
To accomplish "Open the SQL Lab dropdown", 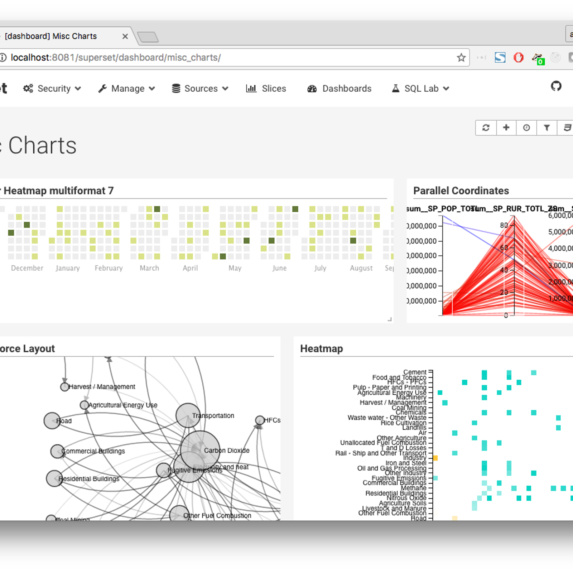I will pos(420,88).
